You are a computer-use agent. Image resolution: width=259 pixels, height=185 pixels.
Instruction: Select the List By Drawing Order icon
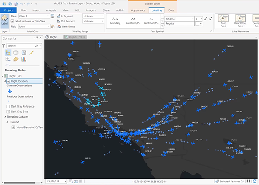pos(8,53)
